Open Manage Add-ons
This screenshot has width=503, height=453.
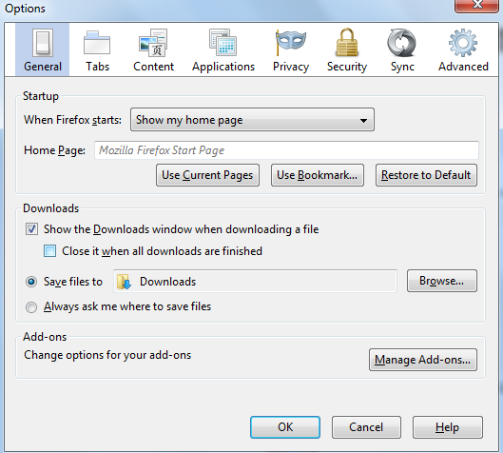click(423, 360)
